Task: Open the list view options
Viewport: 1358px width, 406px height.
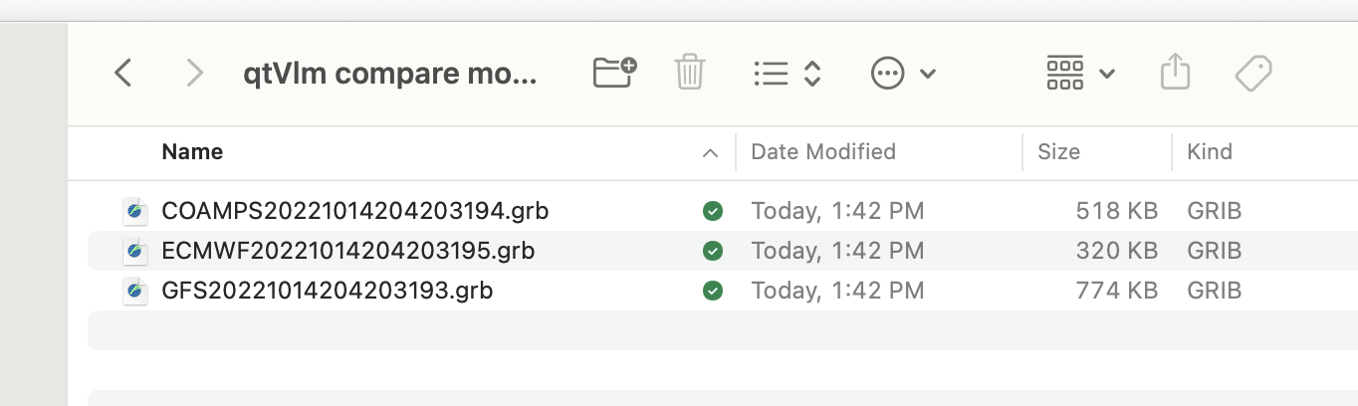Action: pyautogui.click(x=787, y=73)
